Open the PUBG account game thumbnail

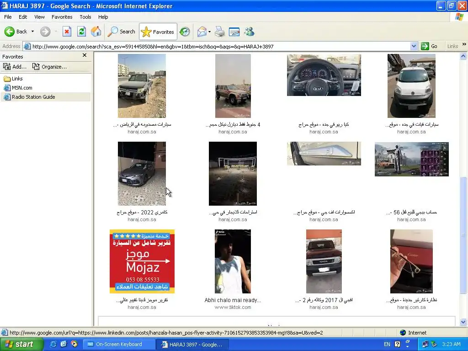coord(412,159)
